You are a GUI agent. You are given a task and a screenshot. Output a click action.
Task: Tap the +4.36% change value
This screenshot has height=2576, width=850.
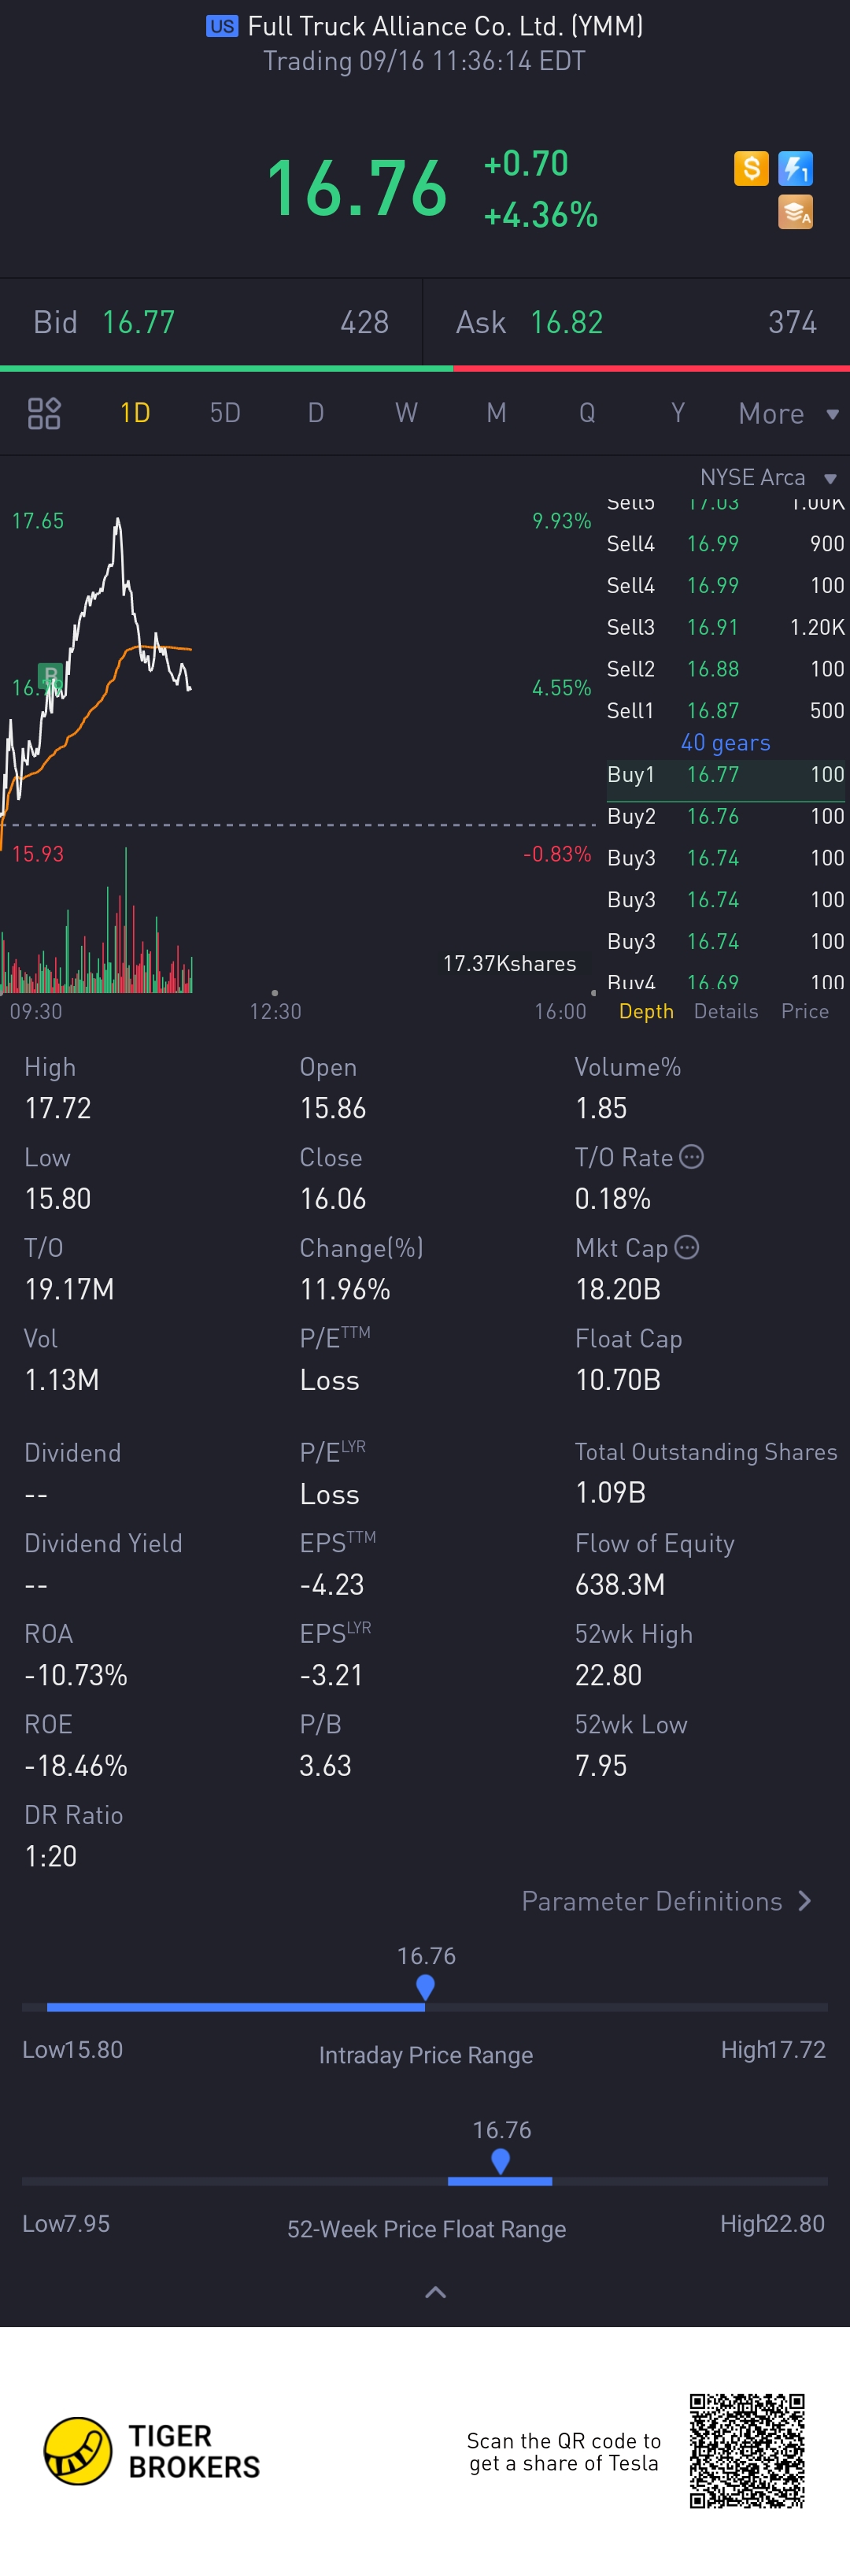click(541, 214)
